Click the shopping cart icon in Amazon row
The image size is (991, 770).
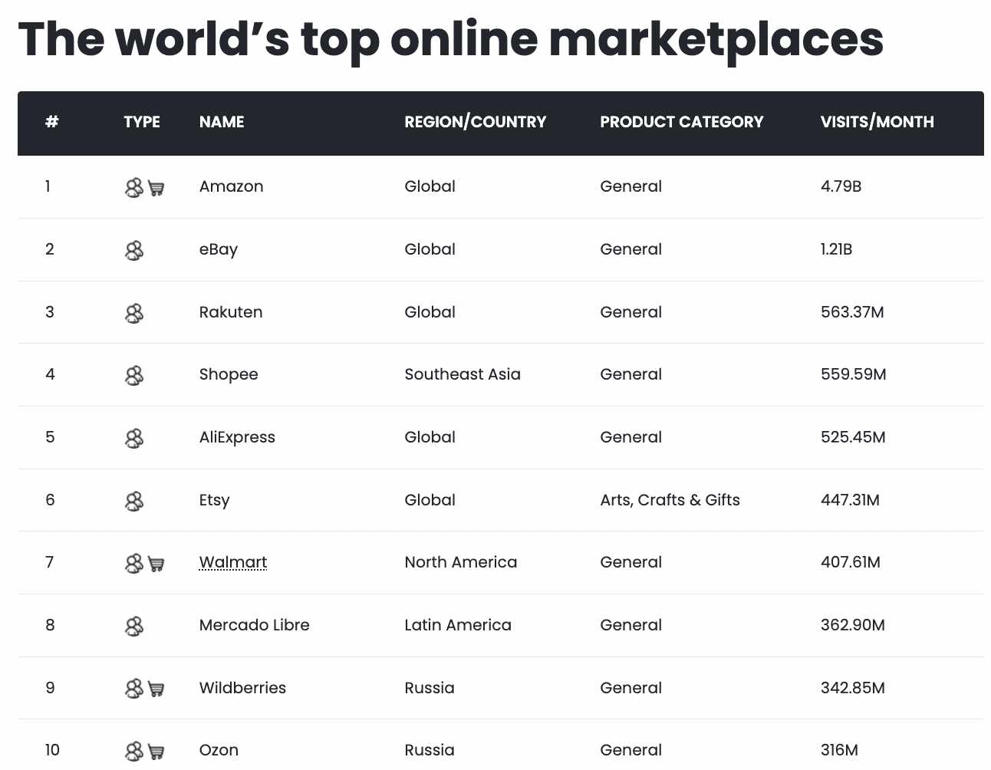[x=156, y=188]
